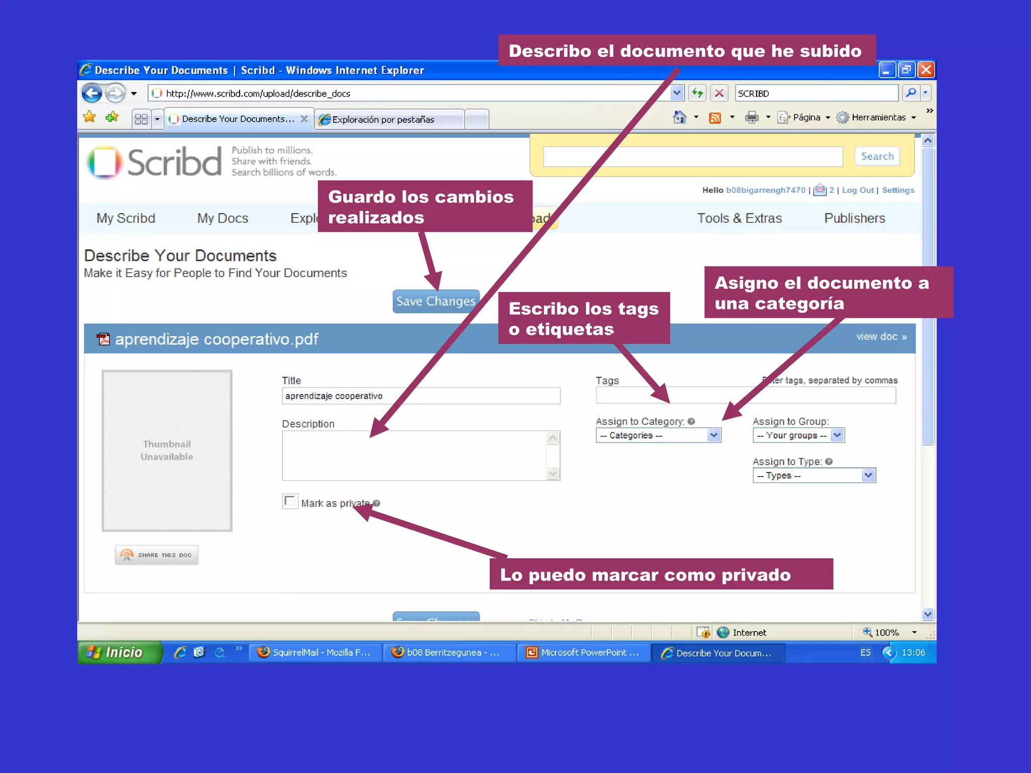Open the recent pages dropdown arrow
The width and height of the screenshot is (1031, 773).
(134, 94)
